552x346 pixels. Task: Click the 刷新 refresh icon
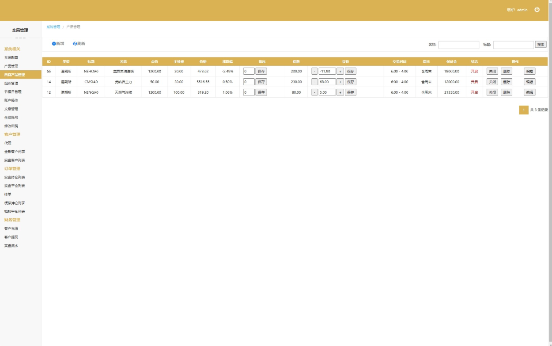click(x=75, y=44)
